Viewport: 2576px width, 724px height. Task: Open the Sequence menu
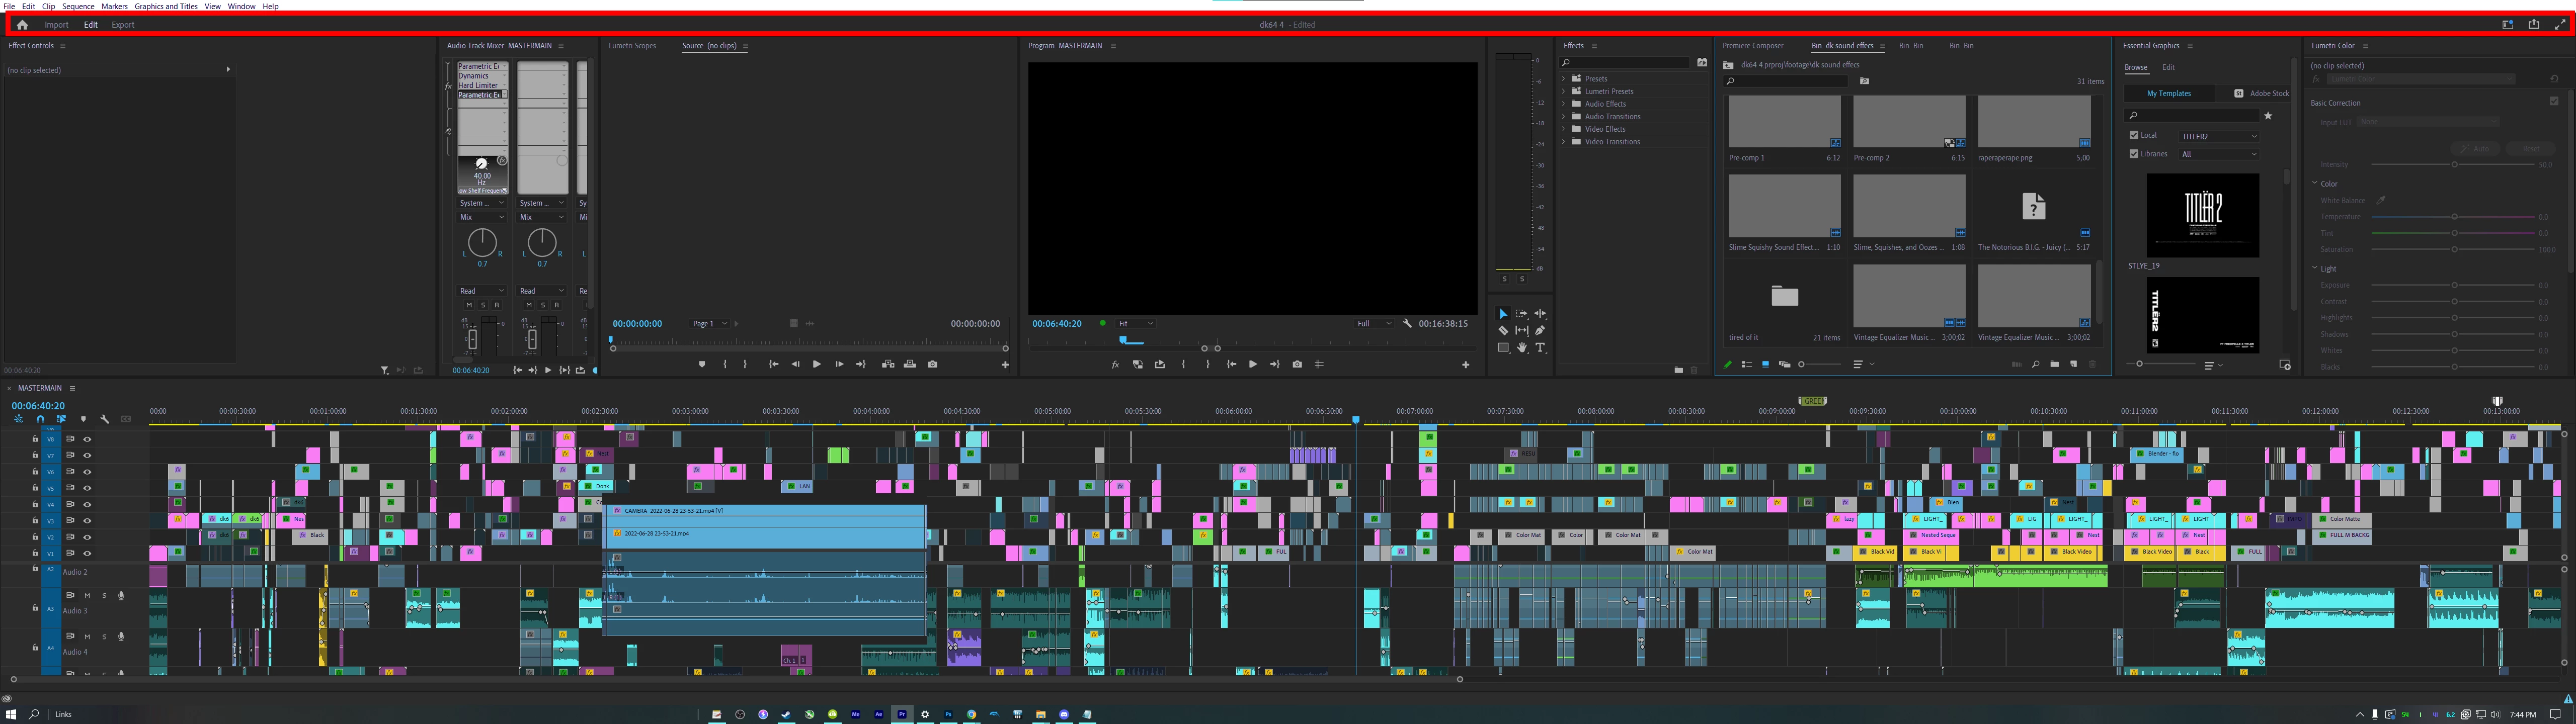78,6
